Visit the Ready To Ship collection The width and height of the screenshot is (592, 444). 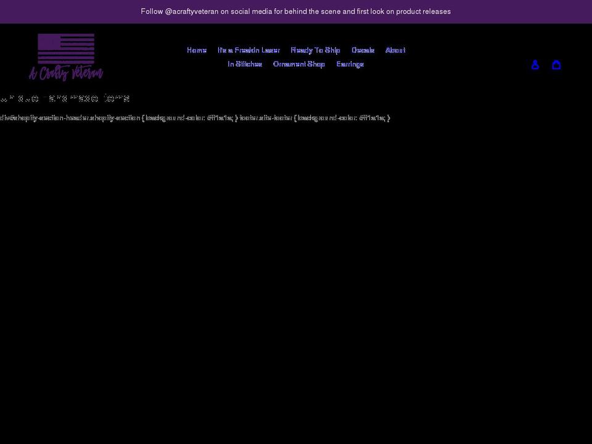click(315, 50)
